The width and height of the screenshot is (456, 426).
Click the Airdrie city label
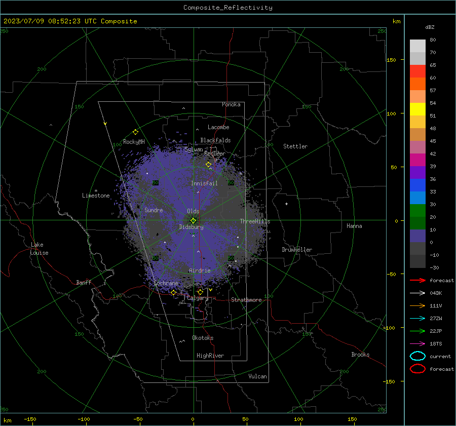pyautogui.click(x=200, y=270)
